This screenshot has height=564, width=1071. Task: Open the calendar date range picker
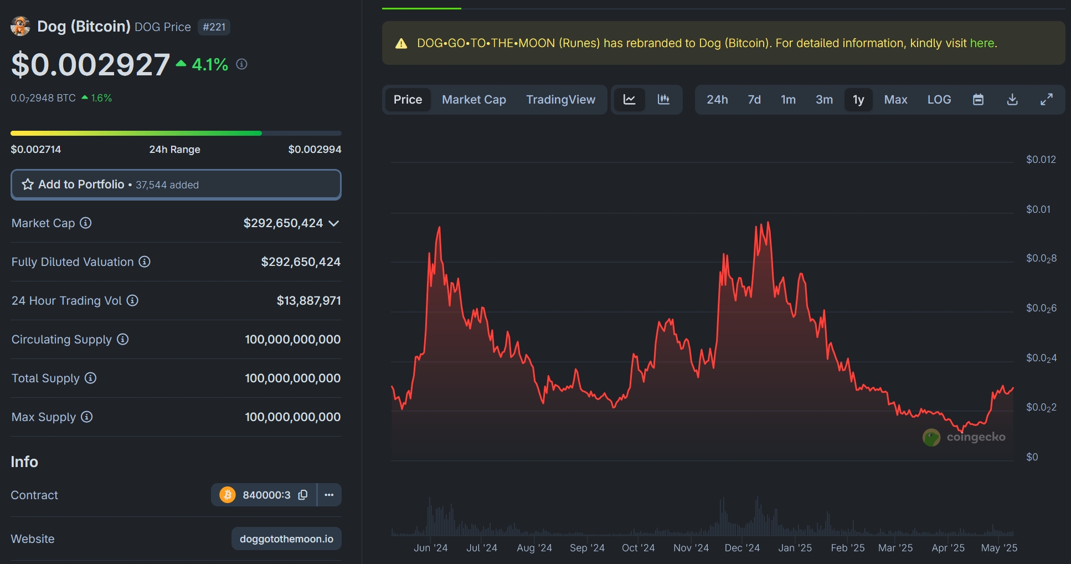978,100
